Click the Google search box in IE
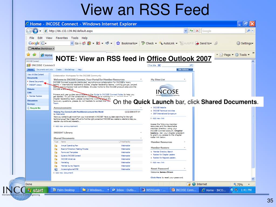The height and width of the screenshot is (207, 276). pos(223,31)
